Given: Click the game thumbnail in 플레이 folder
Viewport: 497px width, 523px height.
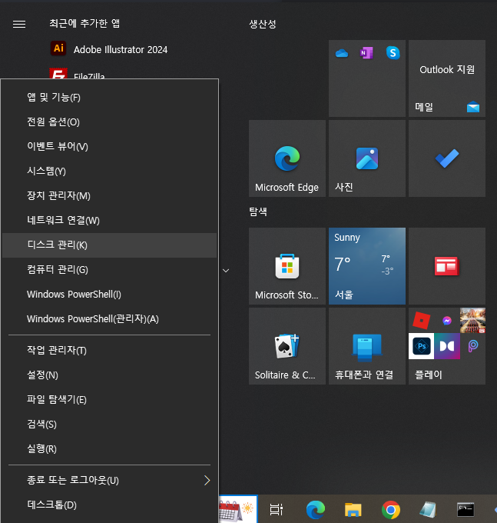Looking at the screenshot, I should [x=472, y=321].
